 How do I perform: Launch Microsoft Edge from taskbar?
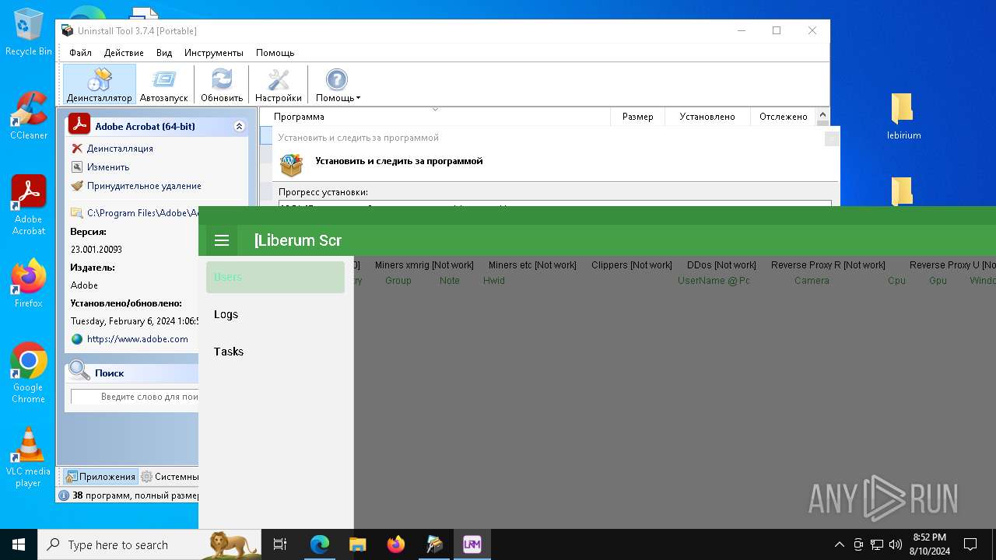pyautogui.click(x=320, y=544)
